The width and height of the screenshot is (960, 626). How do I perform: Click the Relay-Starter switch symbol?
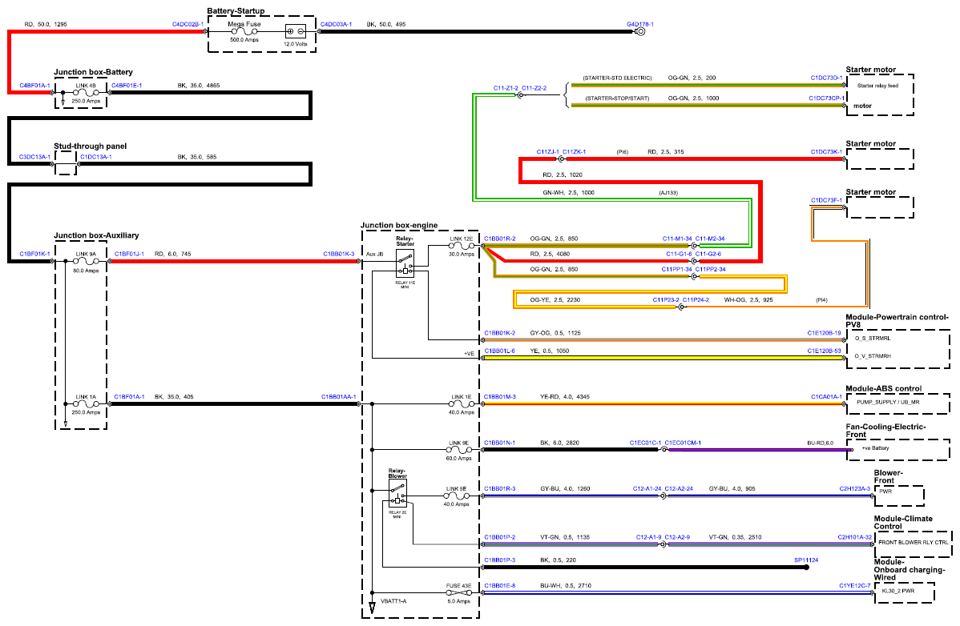pyautogui.click(x=405, y=264)
